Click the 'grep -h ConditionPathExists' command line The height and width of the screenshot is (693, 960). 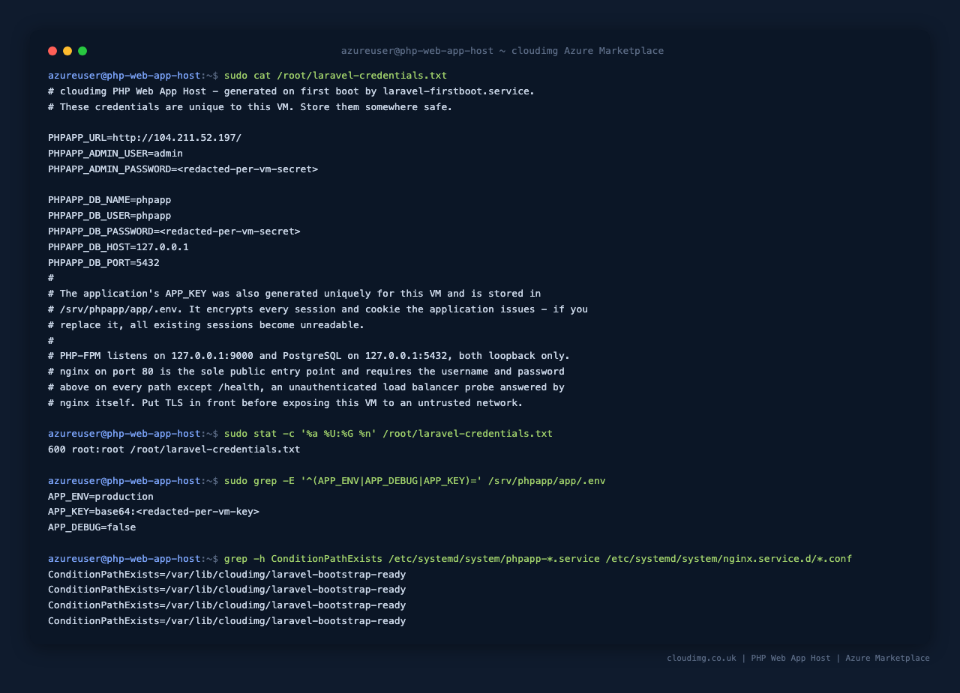538,559
